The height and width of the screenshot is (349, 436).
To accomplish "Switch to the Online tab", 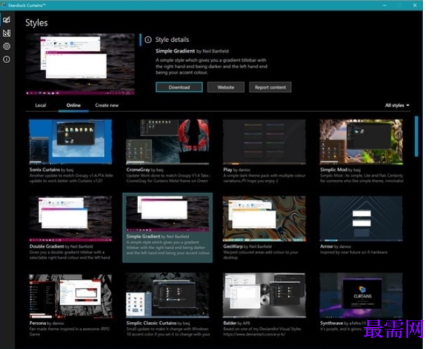I will coord(74,105).
